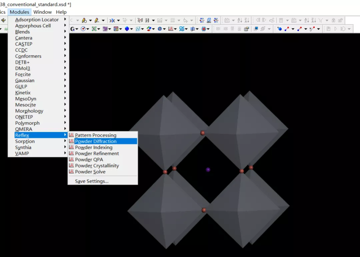Viewport: 360px width, 257px height.
Task: Click the blue round disc module icon
Action: pyautogui.click(x=160, y=29)
